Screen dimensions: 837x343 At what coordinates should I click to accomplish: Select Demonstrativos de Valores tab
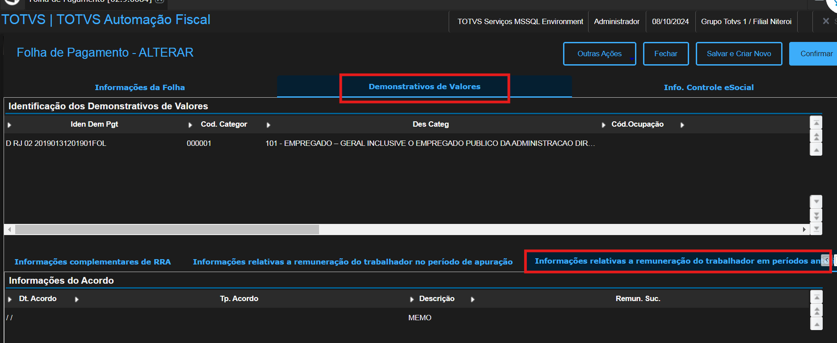(425, 87)
